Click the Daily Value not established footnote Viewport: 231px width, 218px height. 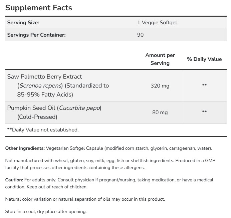(43, 130)
